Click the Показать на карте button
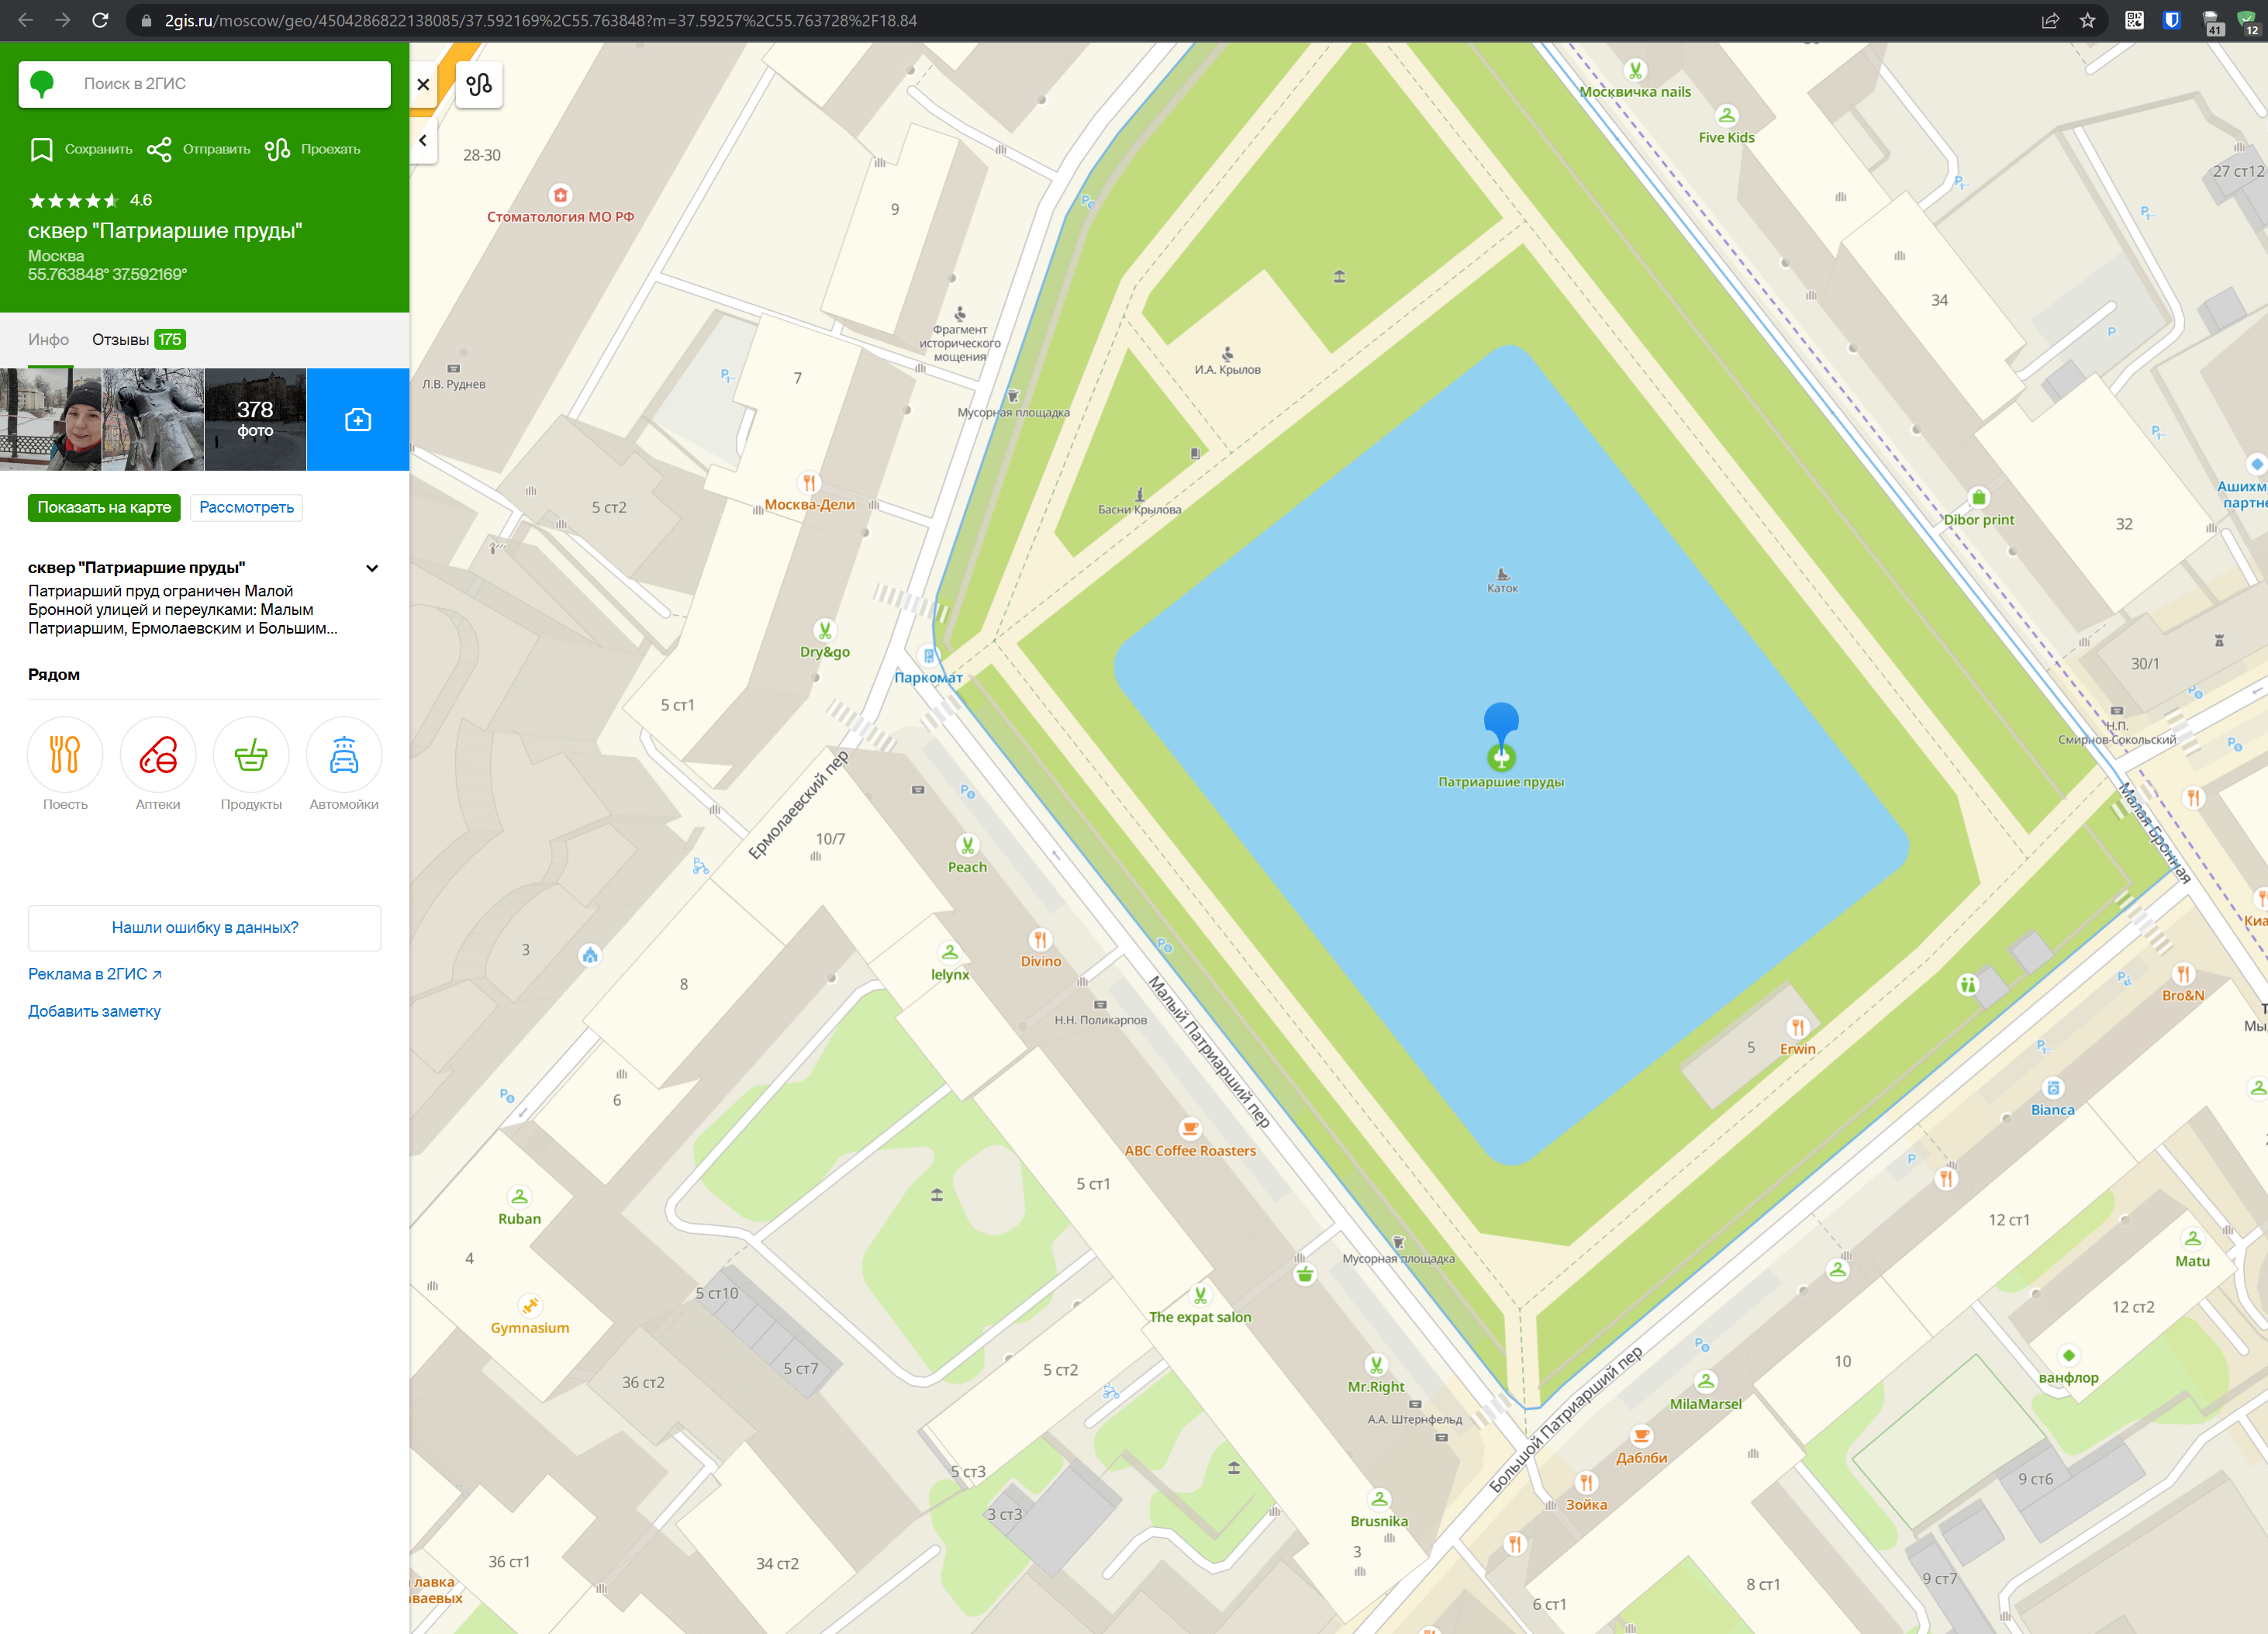 [x=104, y=508]
